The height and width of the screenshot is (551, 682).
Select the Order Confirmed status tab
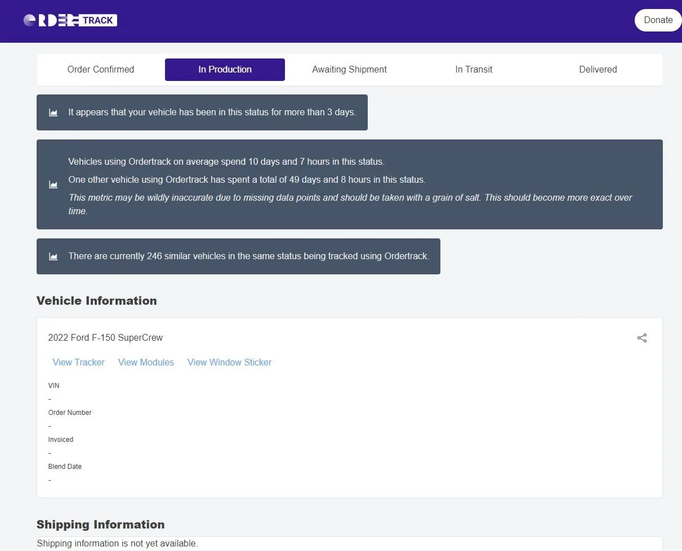point(101,70)
